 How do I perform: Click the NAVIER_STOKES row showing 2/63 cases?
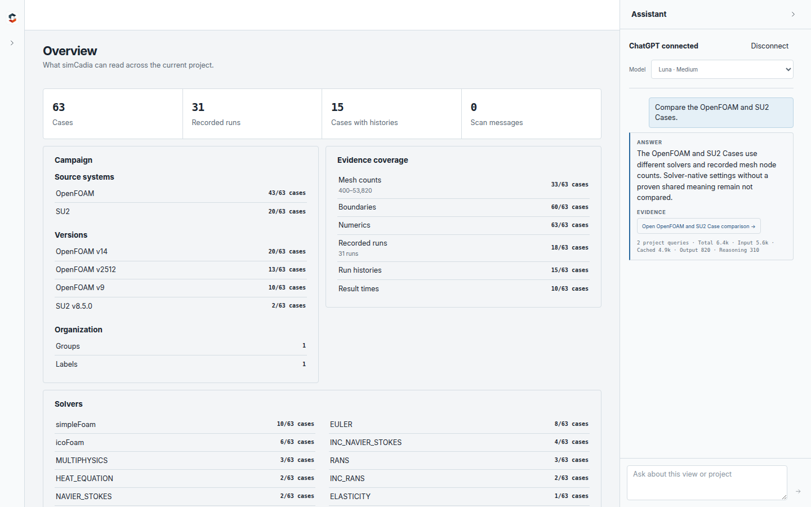[185, 496]
